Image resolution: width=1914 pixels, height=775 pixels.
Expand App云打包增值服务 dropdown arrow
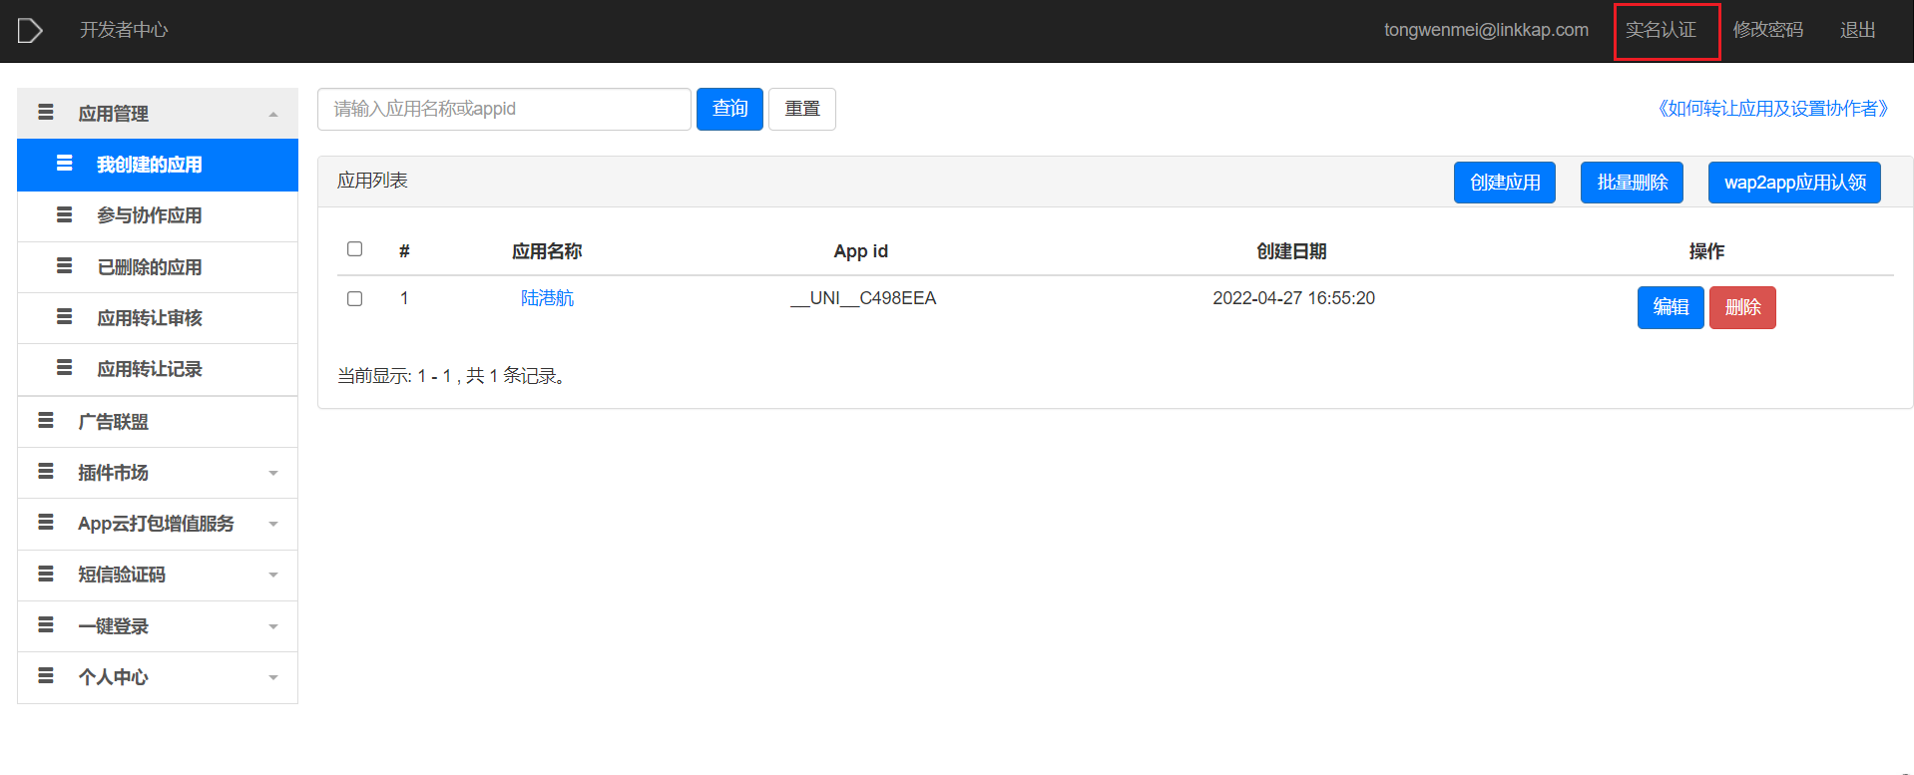(273, 525)
